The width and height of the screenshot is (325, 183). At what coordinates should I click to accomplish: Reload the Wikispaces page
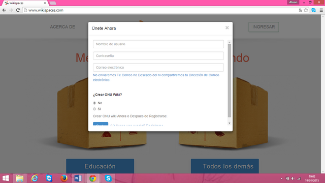point(18,10)
